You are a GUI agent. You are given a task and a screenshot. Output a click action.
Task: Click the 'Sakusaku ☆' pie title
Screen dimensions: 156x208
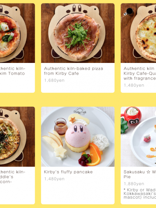pos(140,174)
